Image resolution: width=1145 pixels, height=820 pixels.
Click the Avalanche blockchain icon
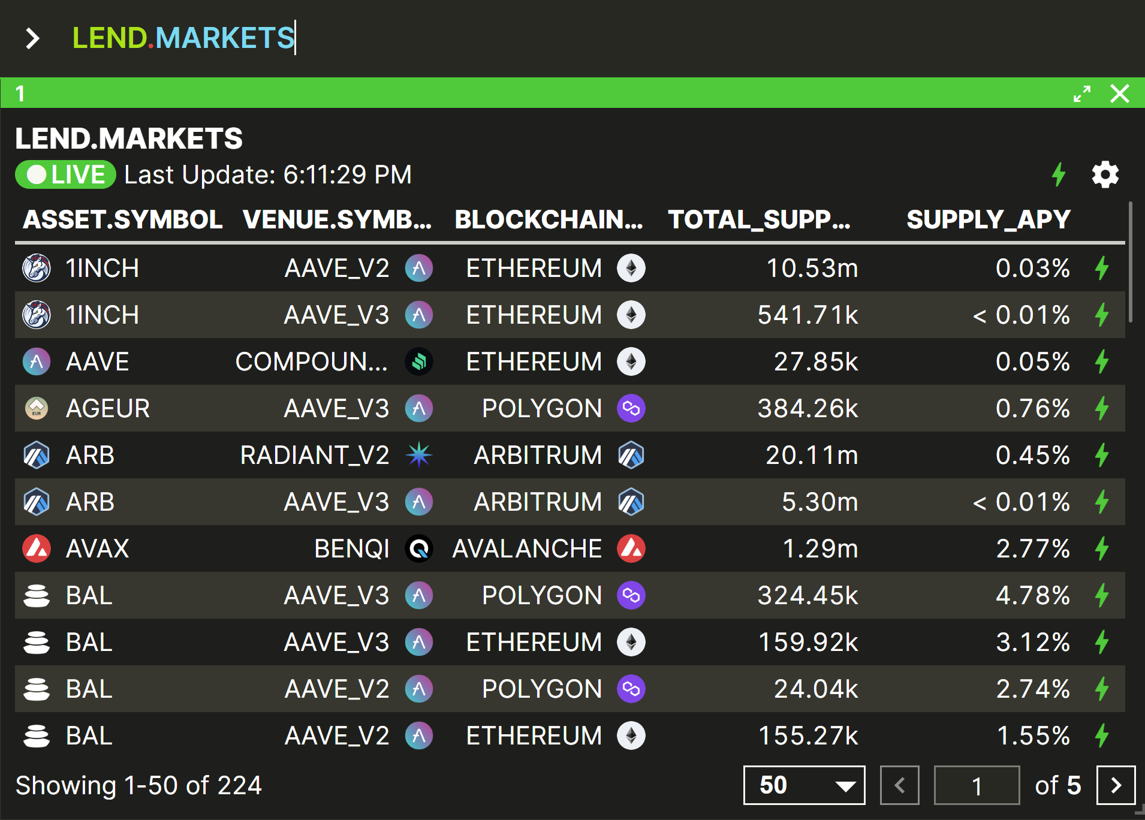coord(631,548)
